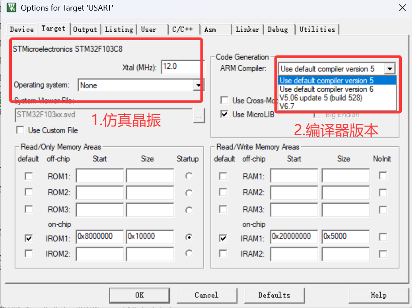Image resolution: width=412 pixels, height=308 pixels.
Task: Click the System Viewer File browse button
Action: click(199, 115)
